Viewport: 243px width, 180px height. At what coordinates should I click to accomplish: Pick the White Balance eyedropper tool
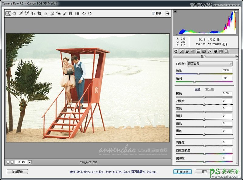tap(21, 14)
